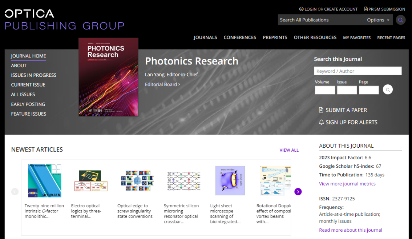412x239 pixels.
Task: Open the Journals menu
Action: 206,37
